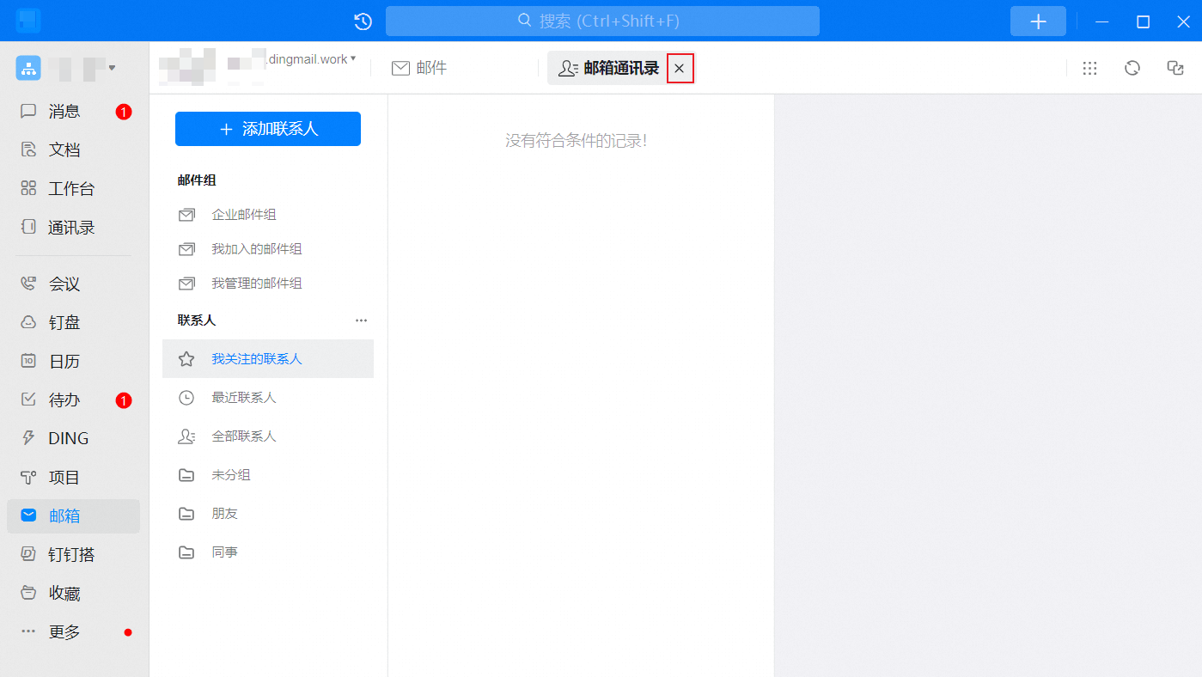The image size is (1202, 677).
Task: Click the 钉钉搭 icon in sidebar
Action: point(28,554)
